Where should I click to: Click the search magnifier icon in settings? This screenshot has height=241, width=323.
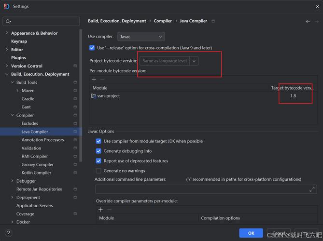click(x=8, y=21)
